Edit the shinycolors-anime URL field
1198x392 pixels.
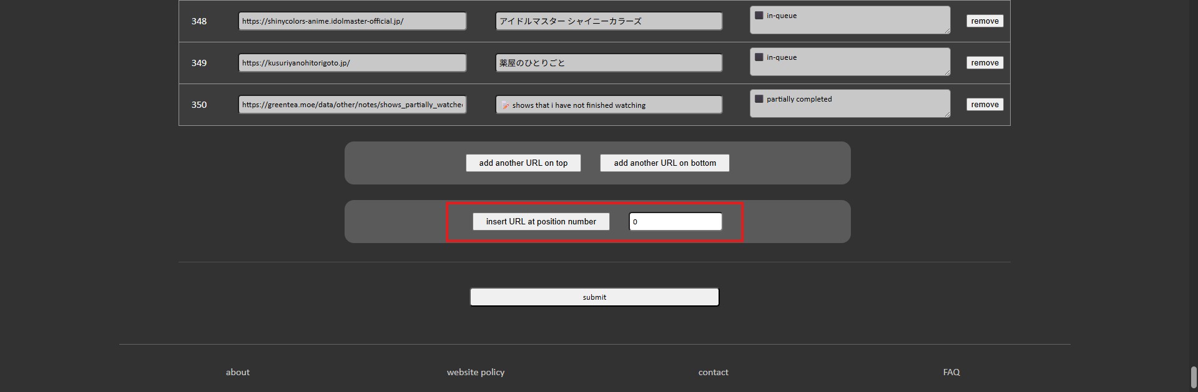pyautogui.click(x=352, y=21)
